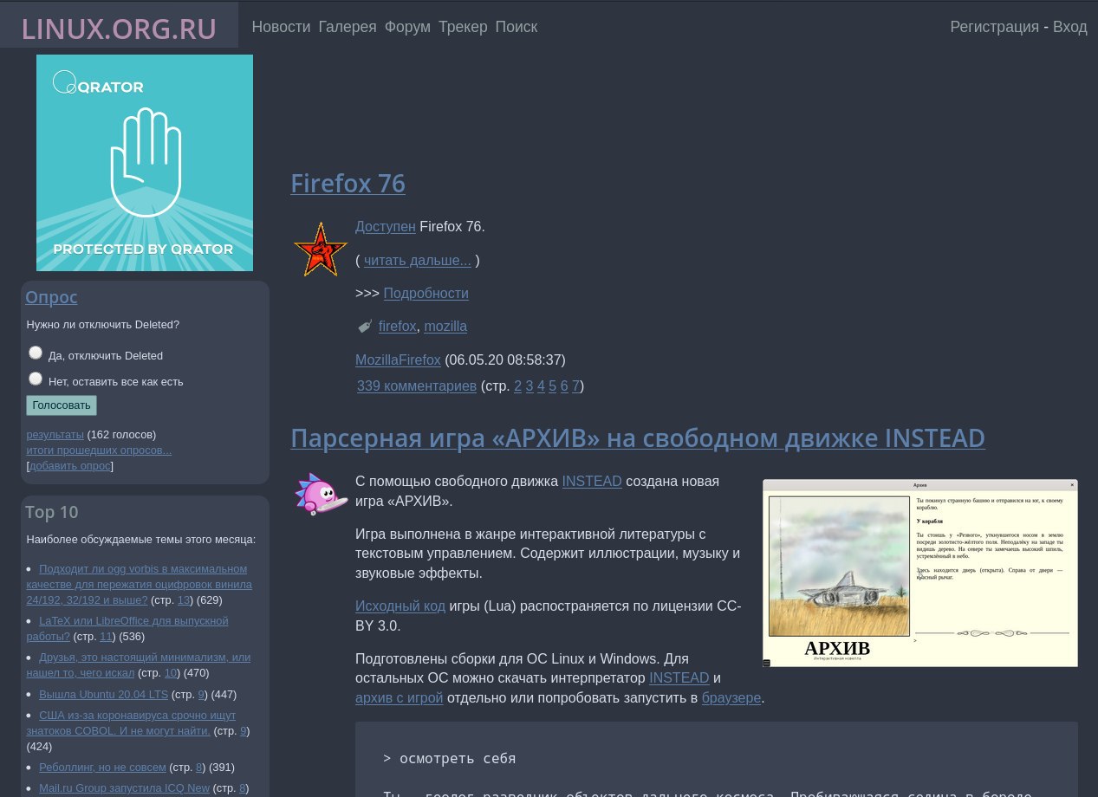Click the браузере link
Viewport: 1098px width, 797px height.
(x=731, y=698)
